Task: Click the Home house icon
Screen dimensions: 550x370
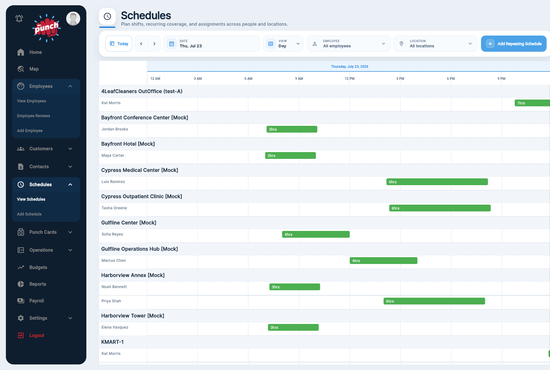Action: click(x=21, y=52)
